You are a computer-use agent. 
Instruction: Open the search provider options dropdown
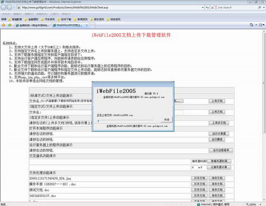point(264,7)
